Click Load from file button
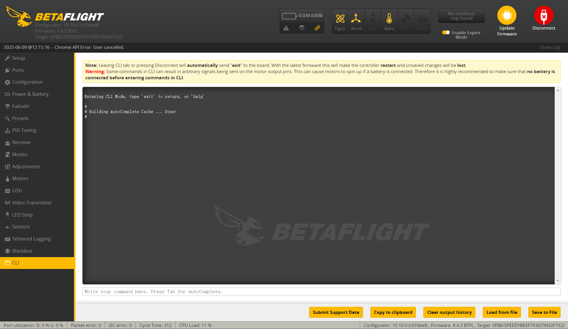568x329 pixels. pyautogui.click(x=502, y=312)
